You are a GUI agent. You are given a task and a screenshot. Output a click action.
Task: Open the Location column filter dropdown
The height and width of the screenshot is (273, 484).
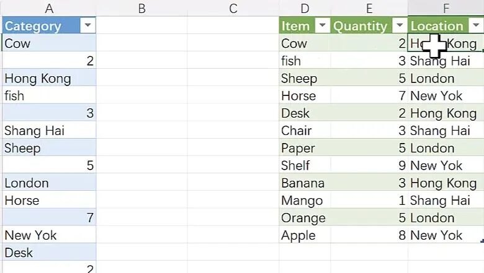[x=475, y=25]
